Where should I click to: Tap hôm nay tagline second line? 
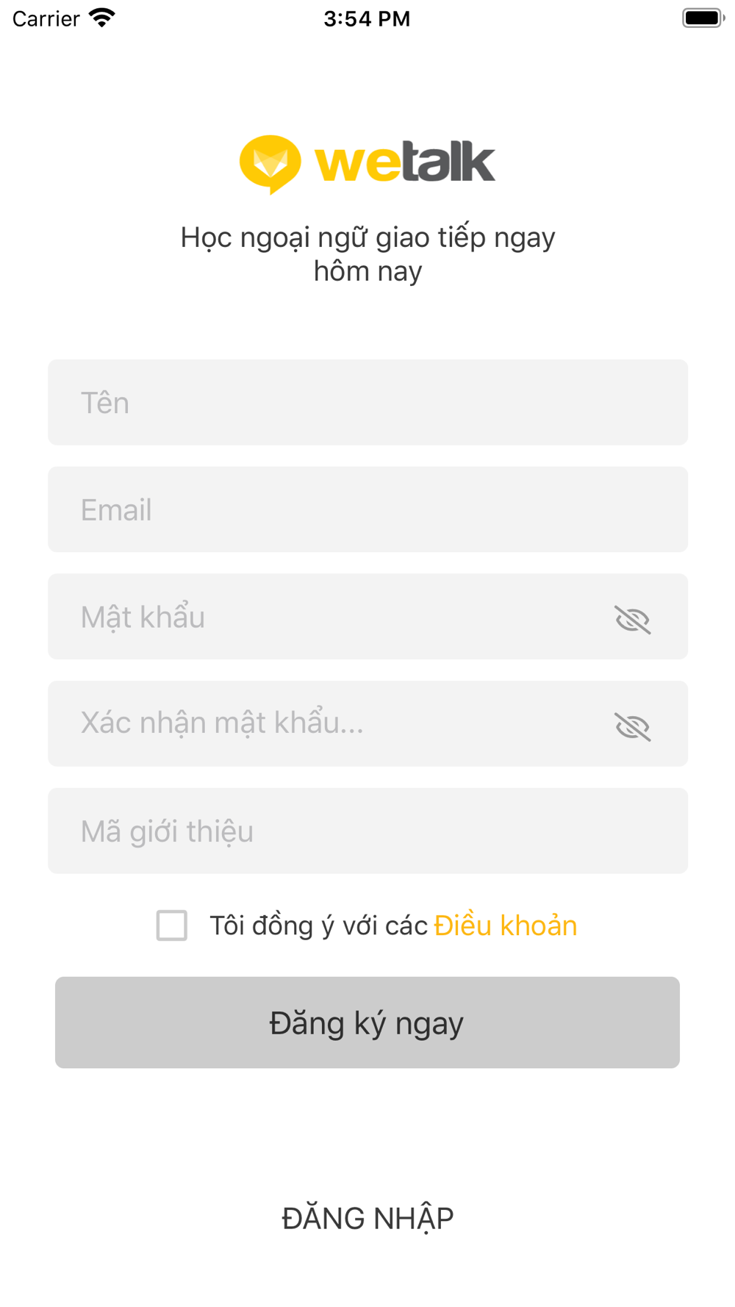pyautogui.click(x=367, y=271)
